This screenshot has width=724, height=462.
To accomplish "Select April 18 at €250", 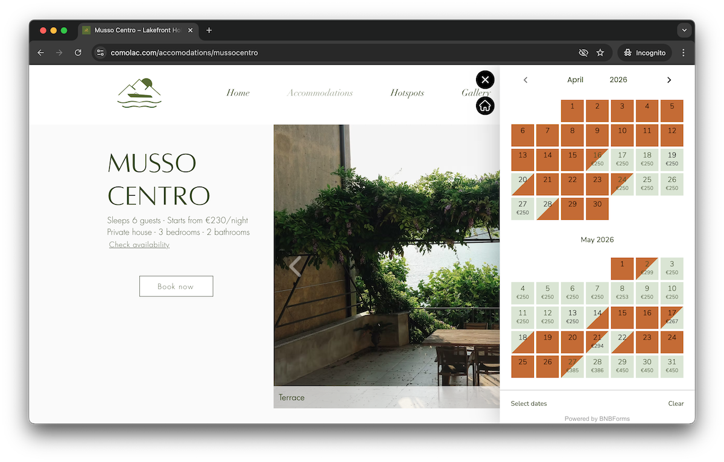I will (647, 159).
